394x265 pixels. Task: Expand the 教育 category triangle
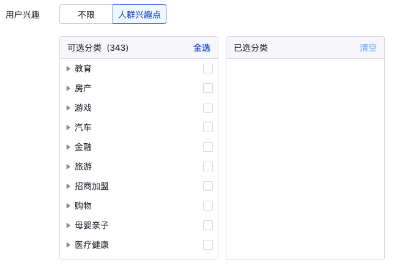68,69
